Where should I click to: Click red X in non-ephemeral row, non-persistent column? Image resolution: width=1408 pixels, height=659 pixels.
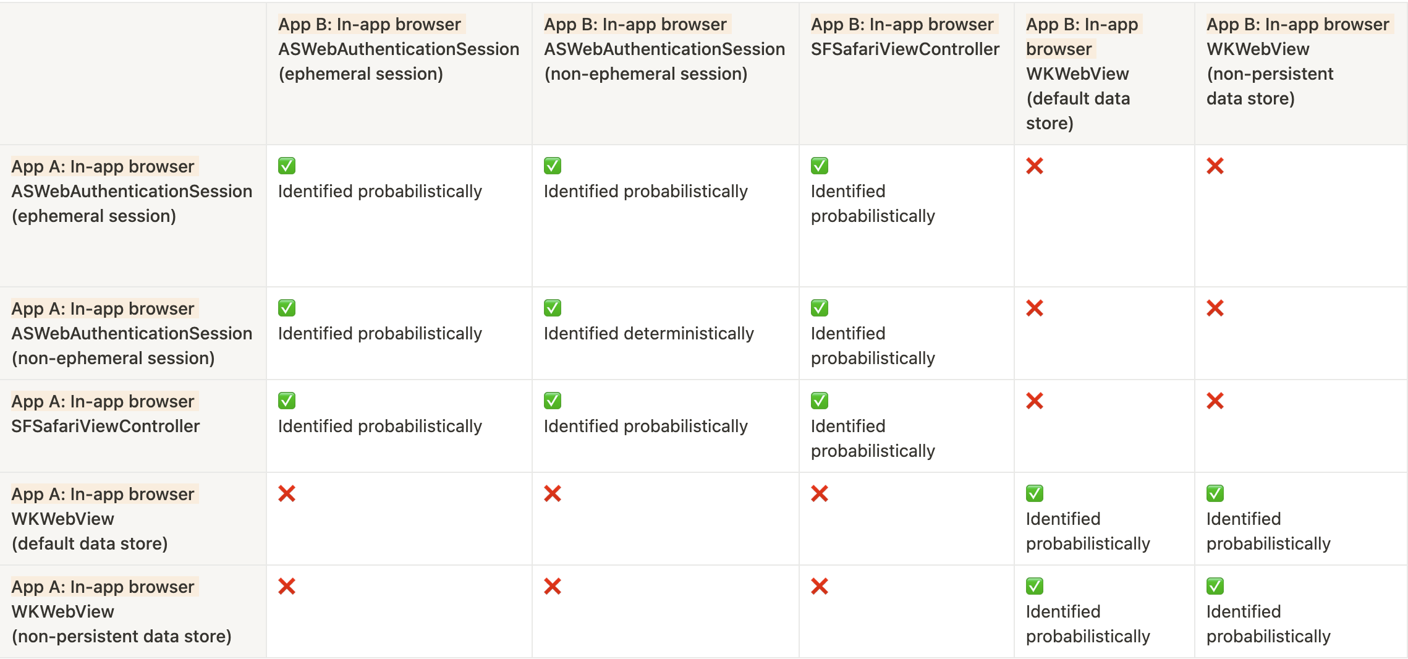point(1215,308)
